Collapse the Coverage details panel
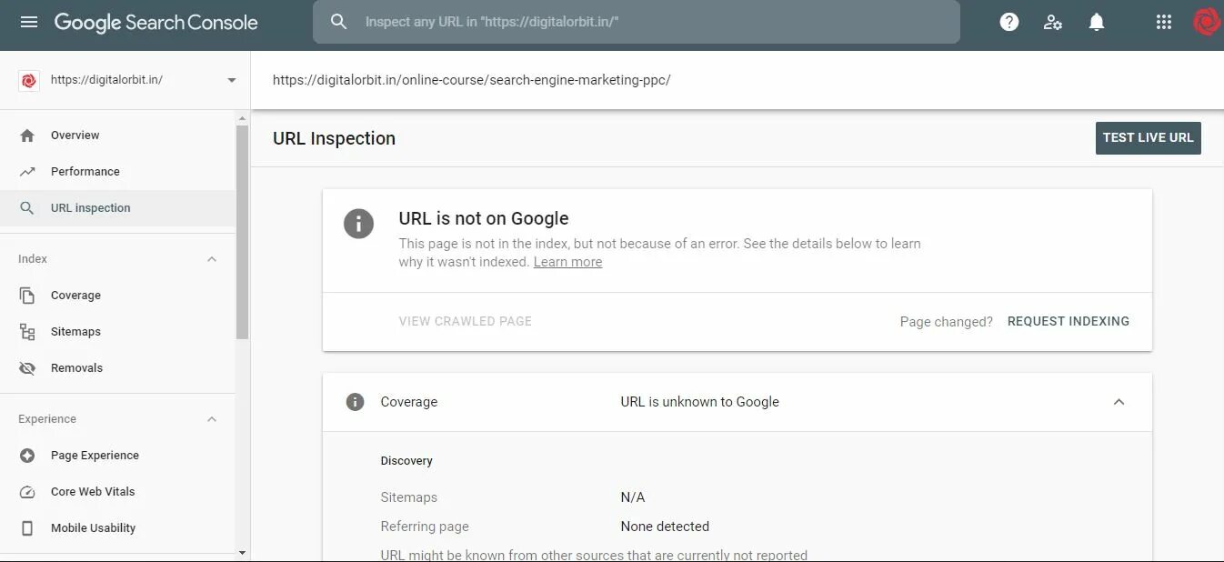The width and height of the screenshot is (1224, 562). coord(1119,402)
